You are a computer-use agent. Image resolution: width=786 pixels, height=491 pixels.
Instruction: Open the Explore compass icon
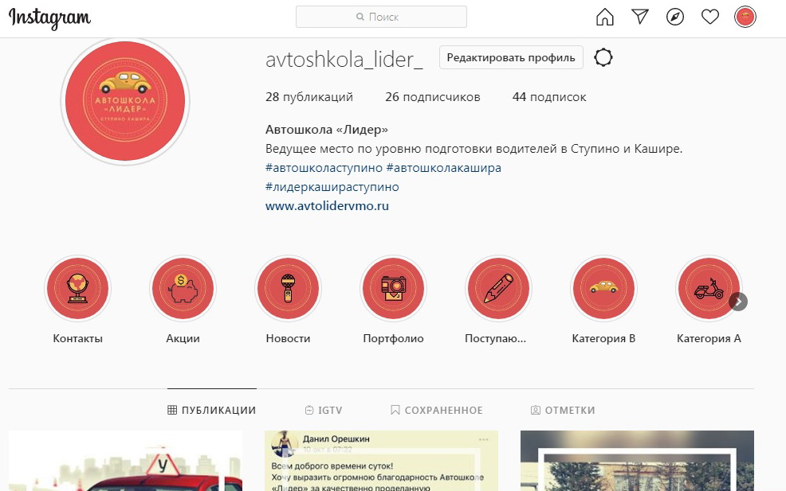click(675, 17)
